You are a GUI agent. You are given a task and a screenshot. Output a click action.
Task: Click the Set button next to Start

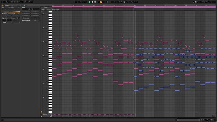(9, 7)
